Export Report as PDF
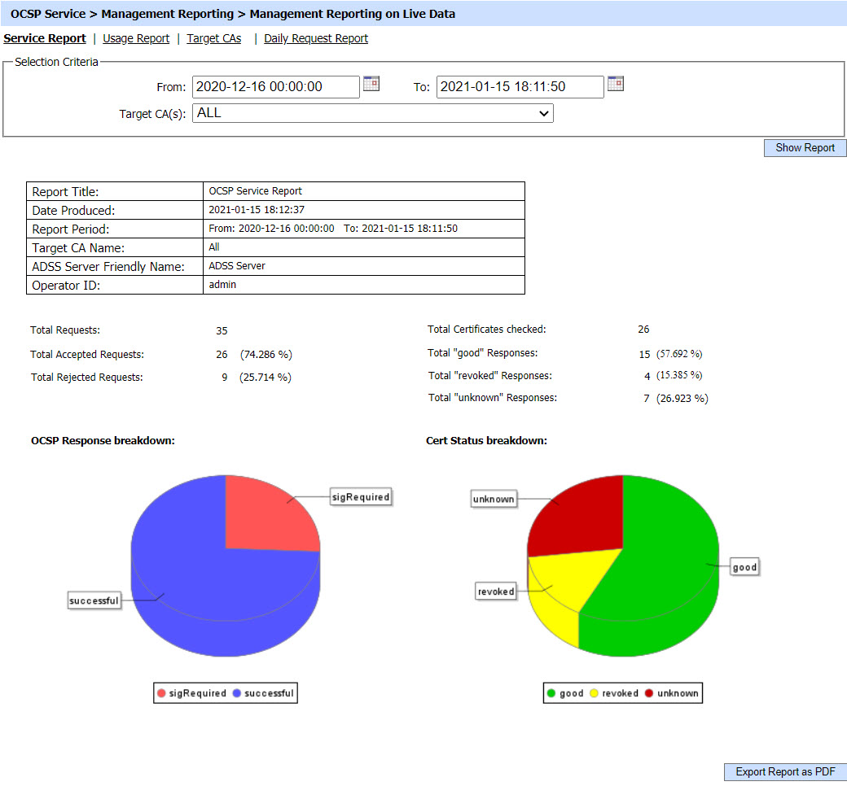 785,772
